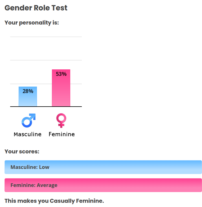
Task: Click the 'Your scores:' heading
Action: click(x=22, y=151)
